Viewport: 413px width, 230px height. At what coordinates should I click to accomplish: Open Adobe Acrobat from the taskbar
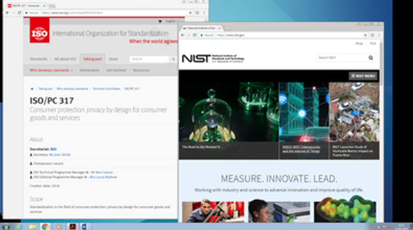(73, 227)
